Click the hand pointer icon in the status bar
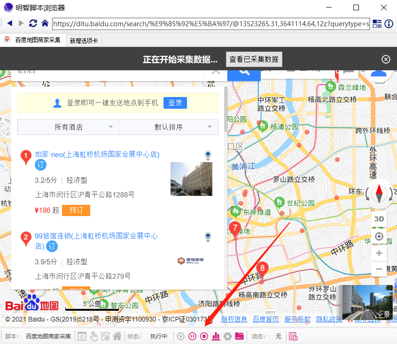 [x=93, y=336]
